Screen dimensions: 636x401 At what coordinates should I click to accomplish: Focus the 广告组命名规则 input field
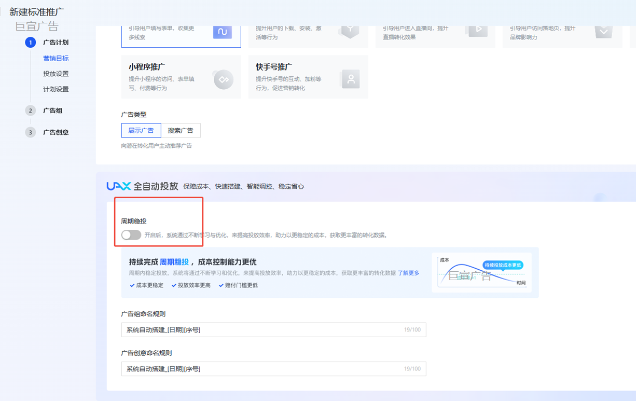click(x=262, y=330)
